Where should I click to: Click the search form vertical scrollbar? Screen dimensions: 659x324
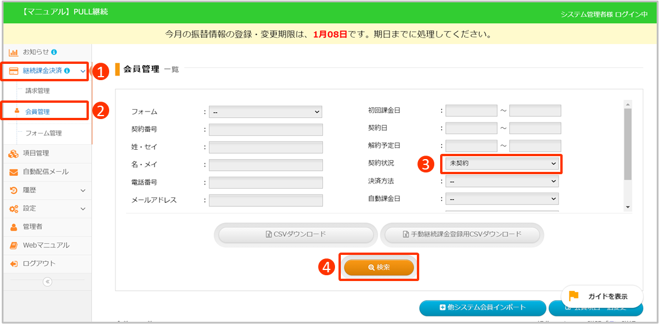click(x=628, y=145)
